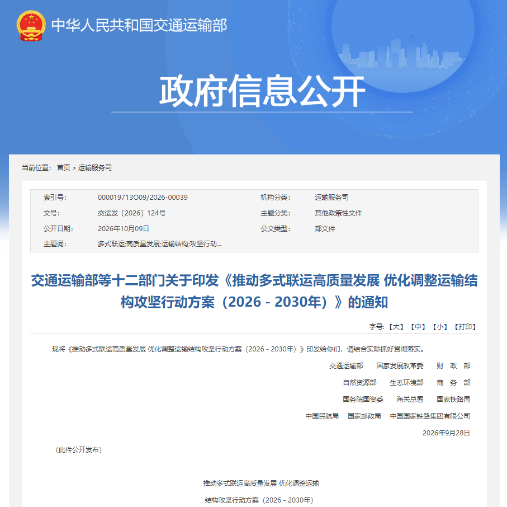Click signatory 中国民航局
The height and width of the screenshot is (507, 507).
[322, 416]
